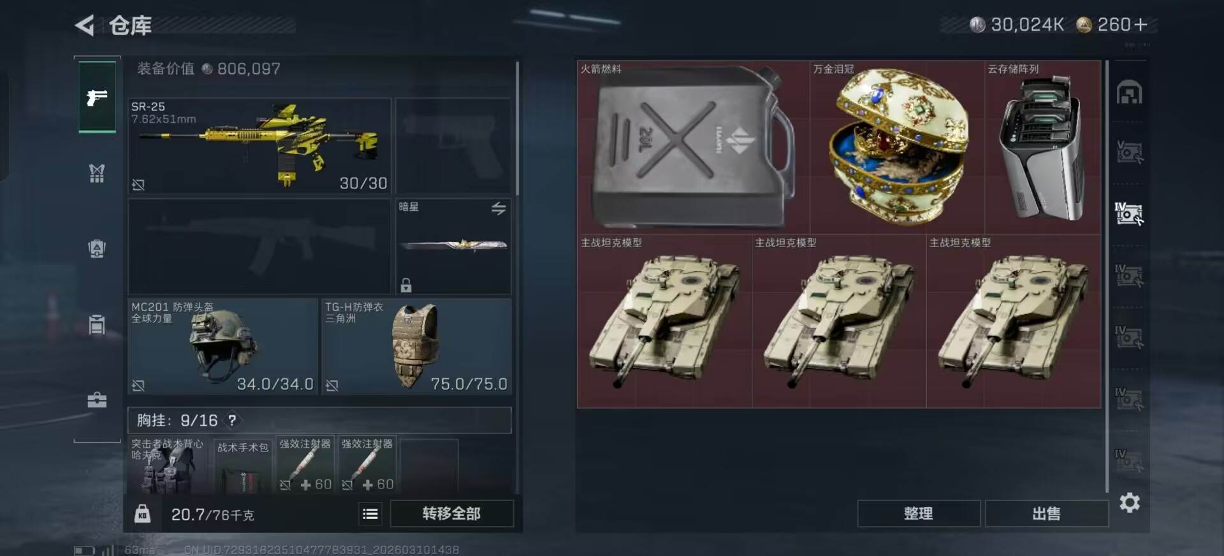Screen dimensions: 1224x556
Task: Click the 出售 sell button
Action: point(1046,513)
